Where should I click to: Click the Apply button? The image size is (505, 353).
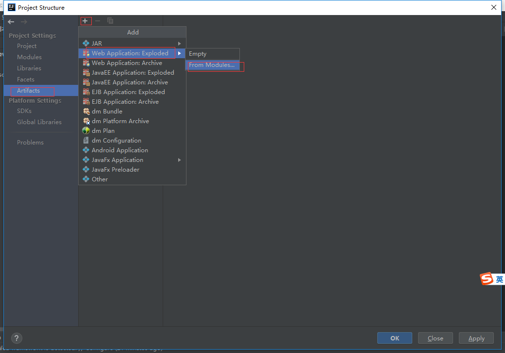pyautogui.click(x=476, y=338)
